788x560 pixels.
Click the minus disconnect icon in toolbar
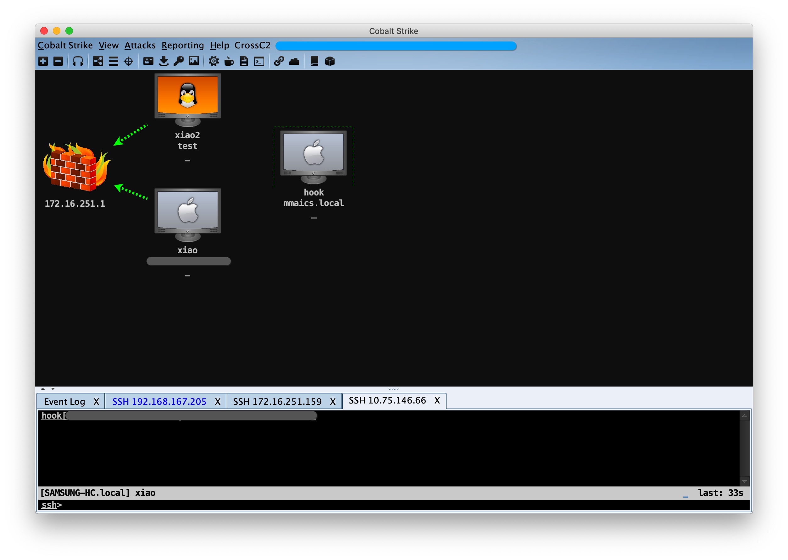point(58,61)
